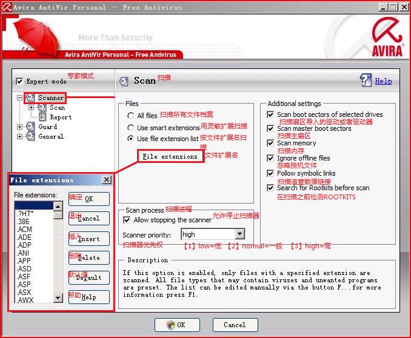
Task: Click the main OK button at bottom
Action: point(177,325)
